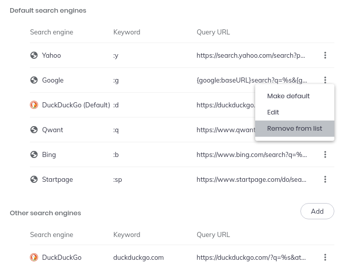Click the Yahoo query URL text
The image size is (344, 276).
click(251, 55)
